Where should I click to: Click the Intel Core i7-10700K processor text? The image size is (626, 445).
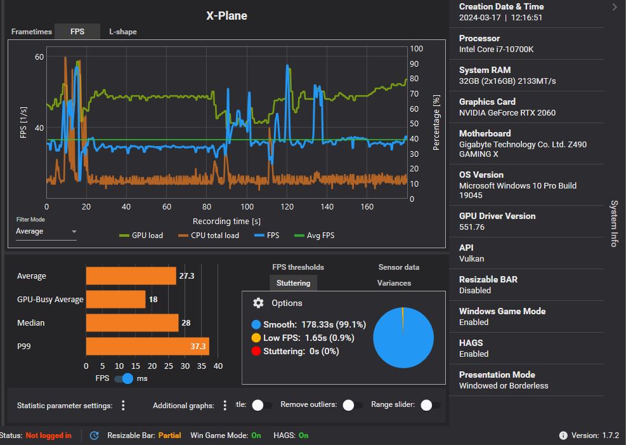[496, 49]
